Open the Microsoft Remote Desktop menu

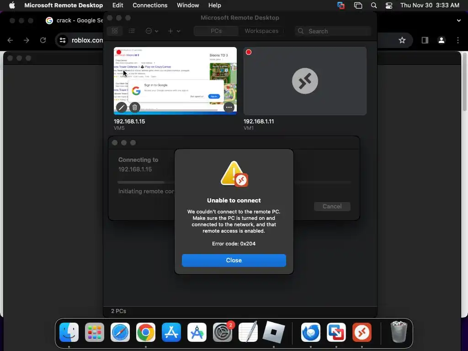click(64, 5)
